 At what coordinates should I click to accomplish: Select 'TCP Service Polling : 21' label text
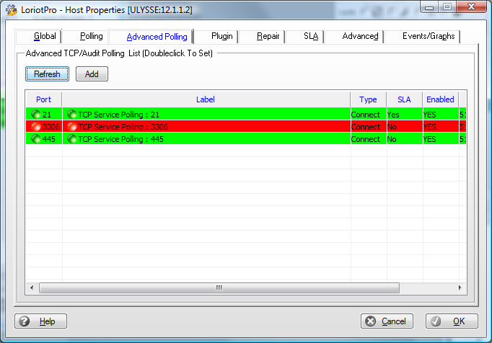(119, 115)
